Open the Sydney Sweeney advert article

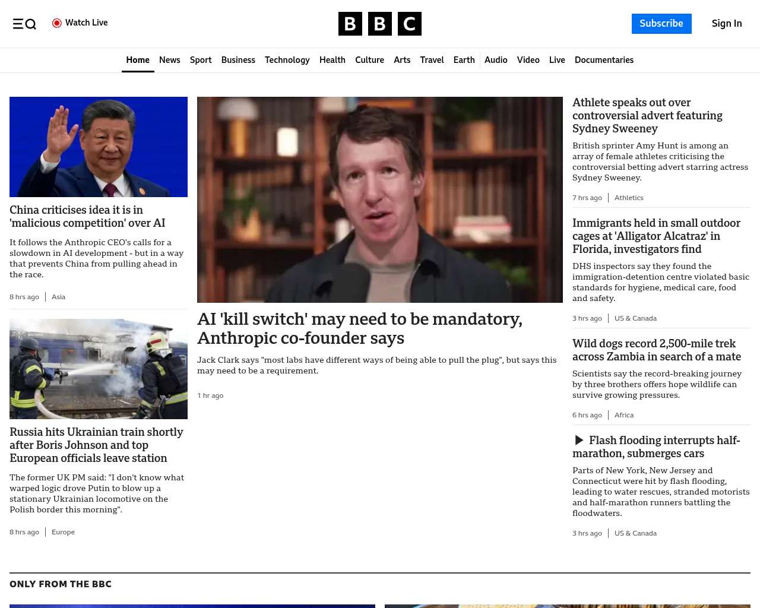click(647, 115)
